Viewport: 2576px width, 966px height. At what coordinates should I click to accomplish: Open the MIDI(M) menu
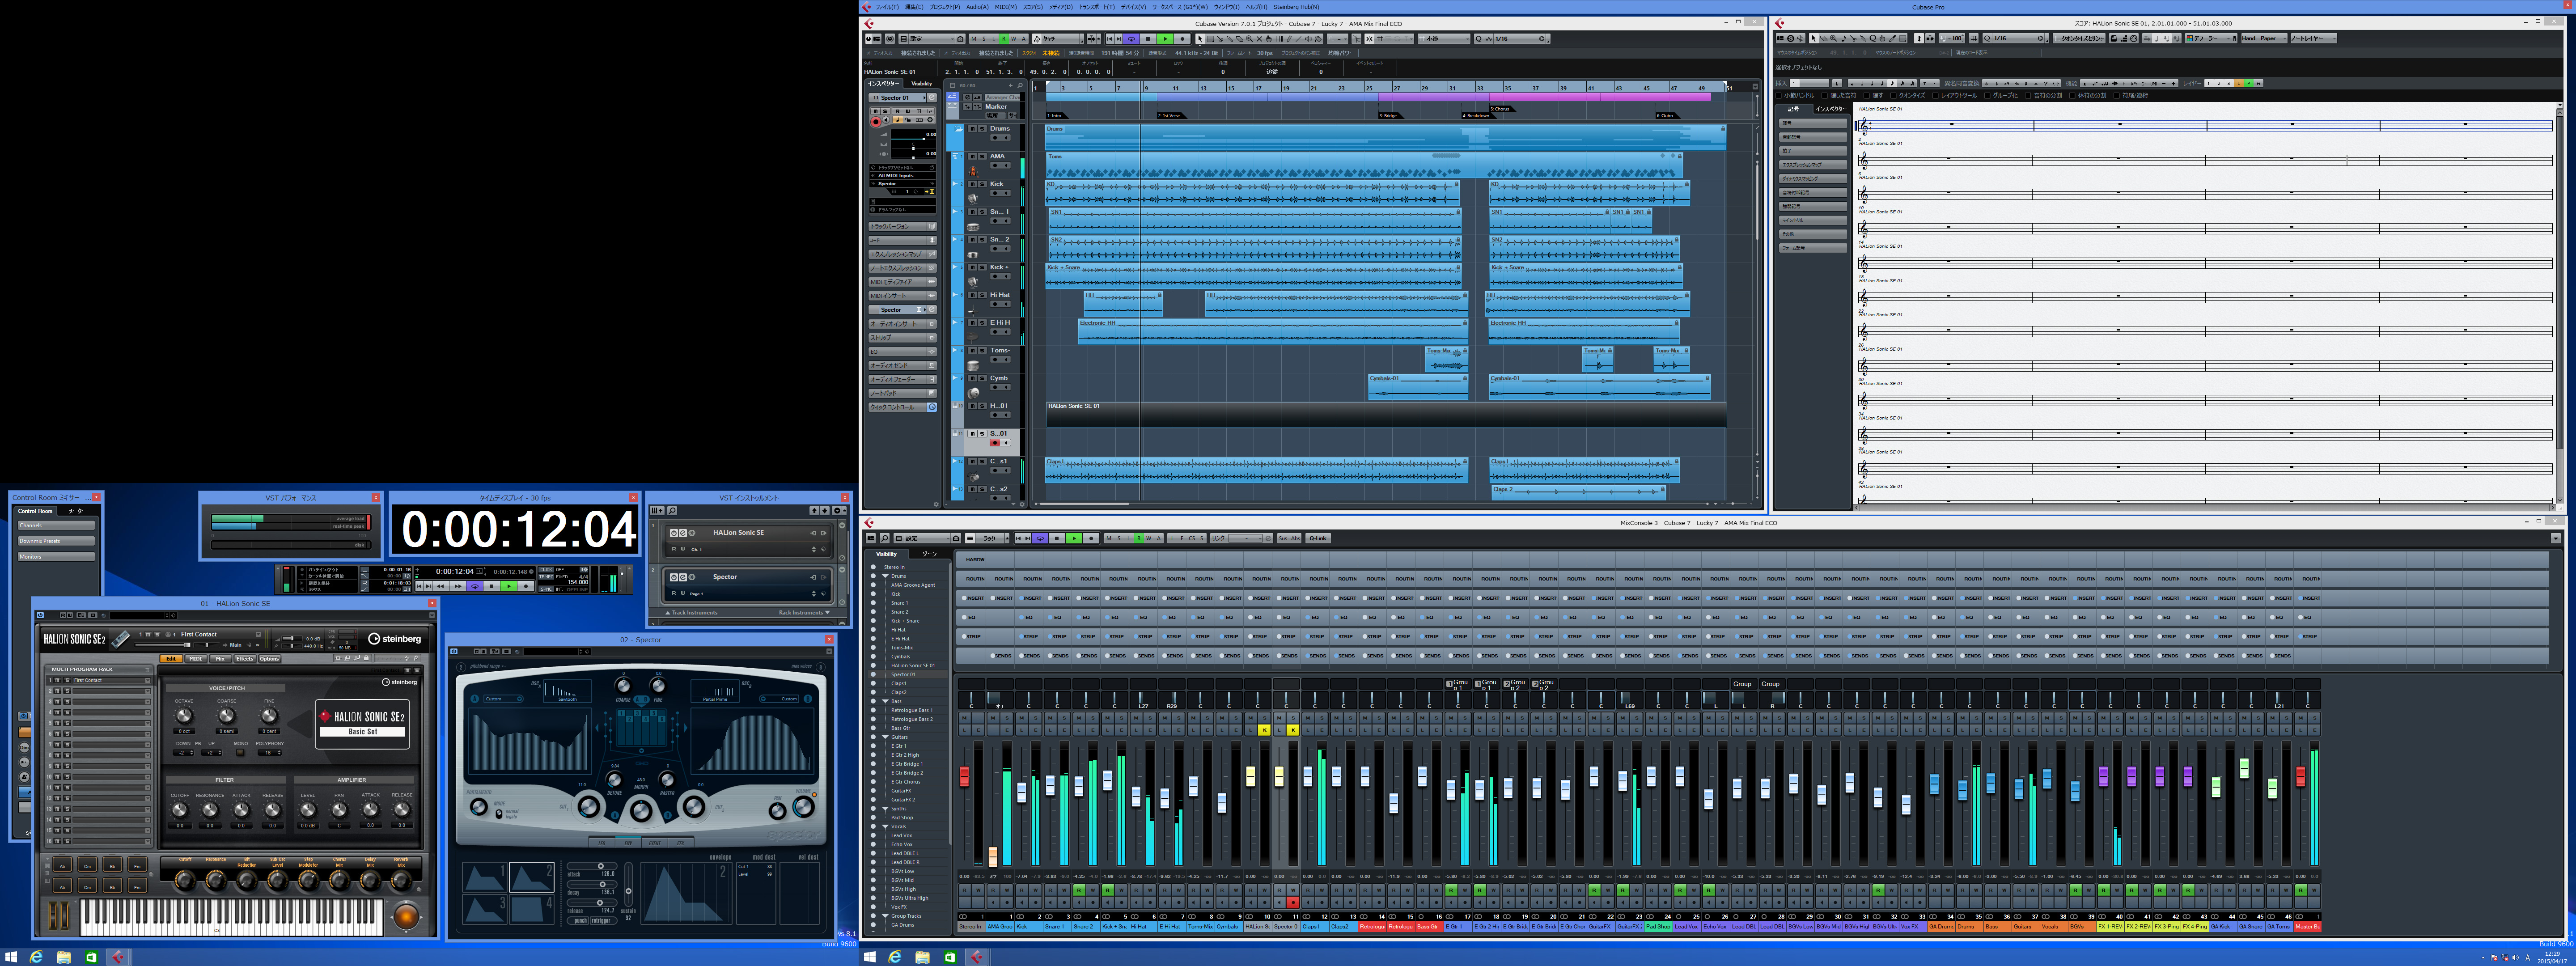coord(1006,7)
